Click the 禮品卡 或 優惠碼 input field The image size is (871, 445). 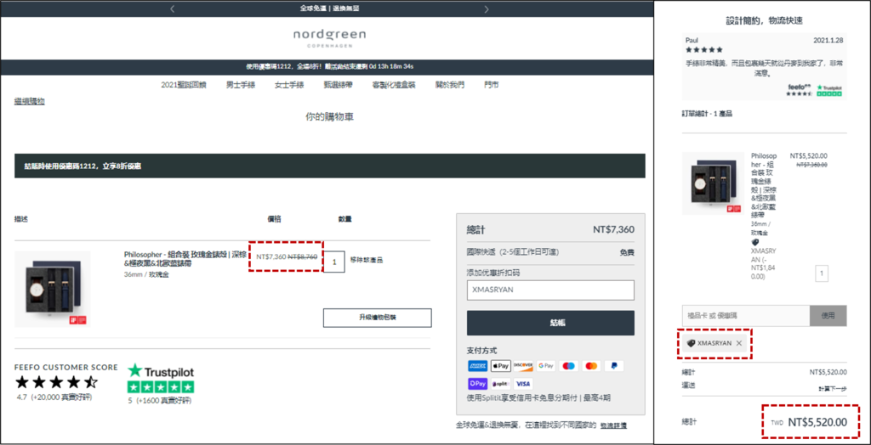(x=746, y=315)
